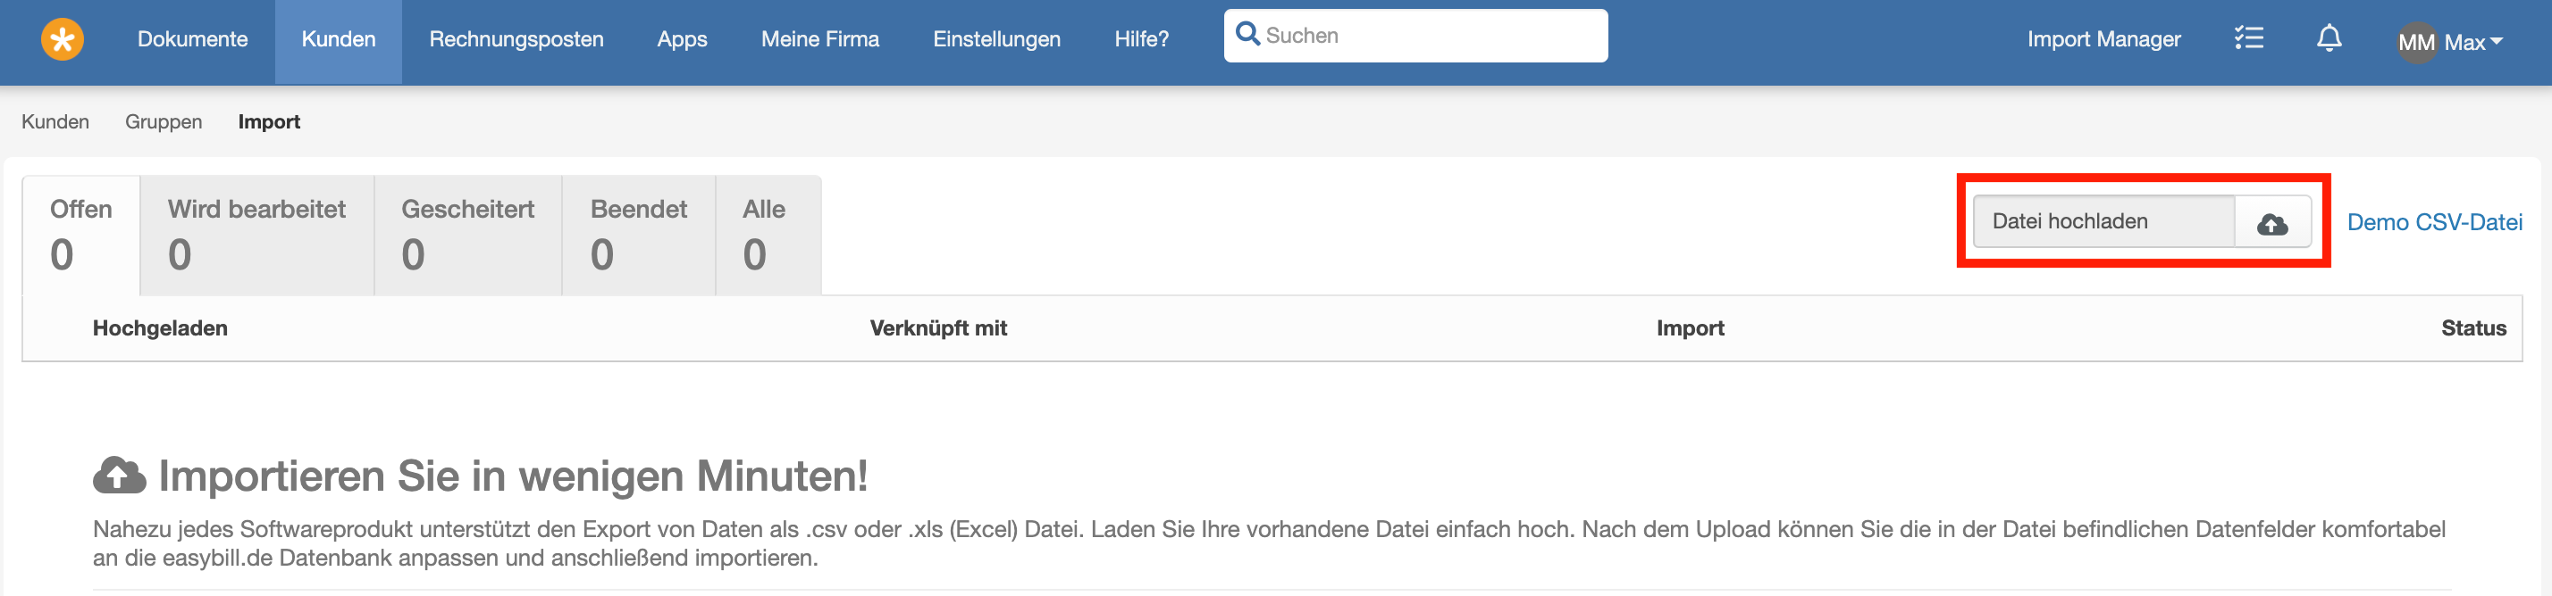The height and width of the screenshot is (596, 2552).
Task: Click the Importieren Sie in wenigen Minuten heading
Action: (512, 476)
